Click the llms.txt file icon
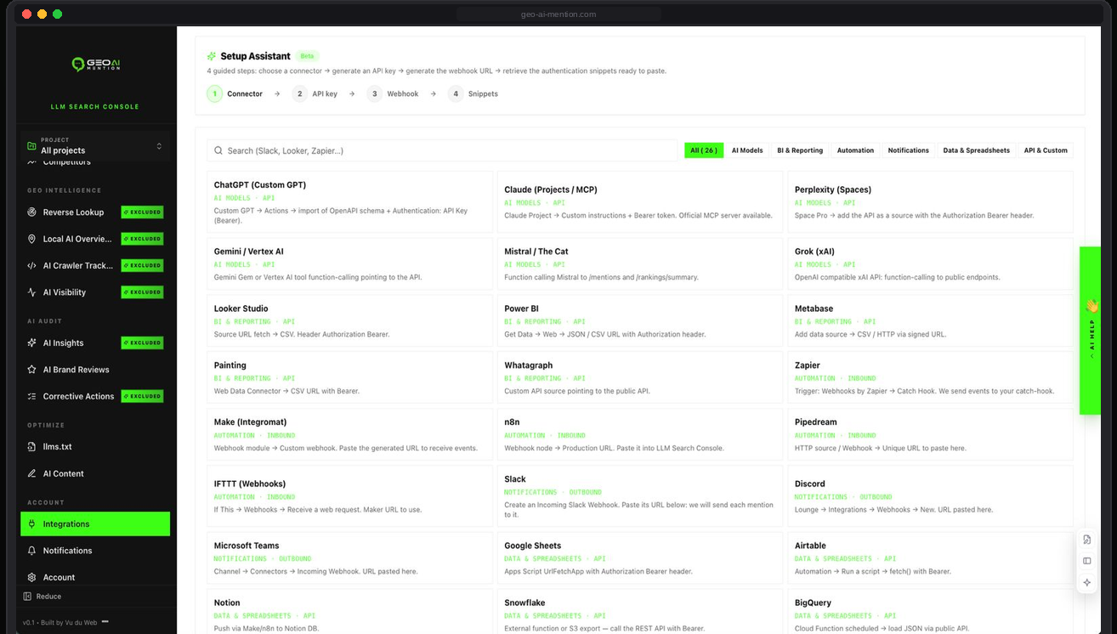The height and width of the screenshot is (634, 1117). click(32, 446)
